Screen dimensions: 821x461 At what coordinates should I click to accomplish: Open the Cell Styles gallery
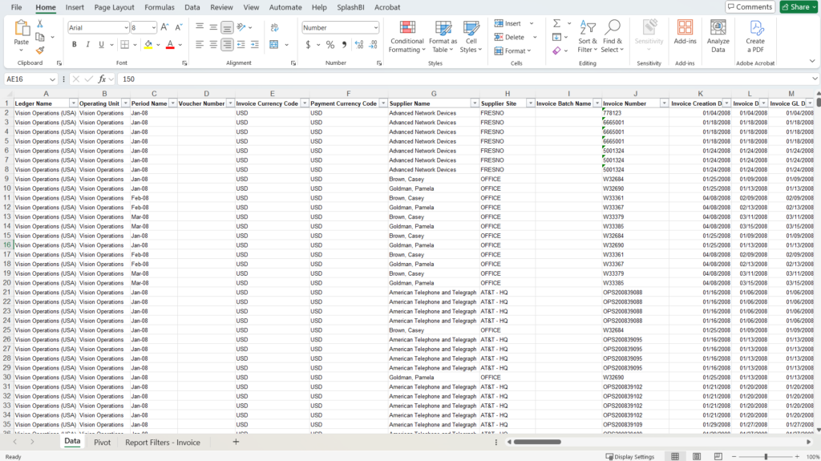click(x=471, y=37)
